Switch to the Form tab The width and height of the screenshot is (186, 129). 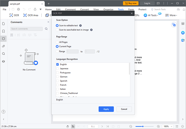click(131, 9)
